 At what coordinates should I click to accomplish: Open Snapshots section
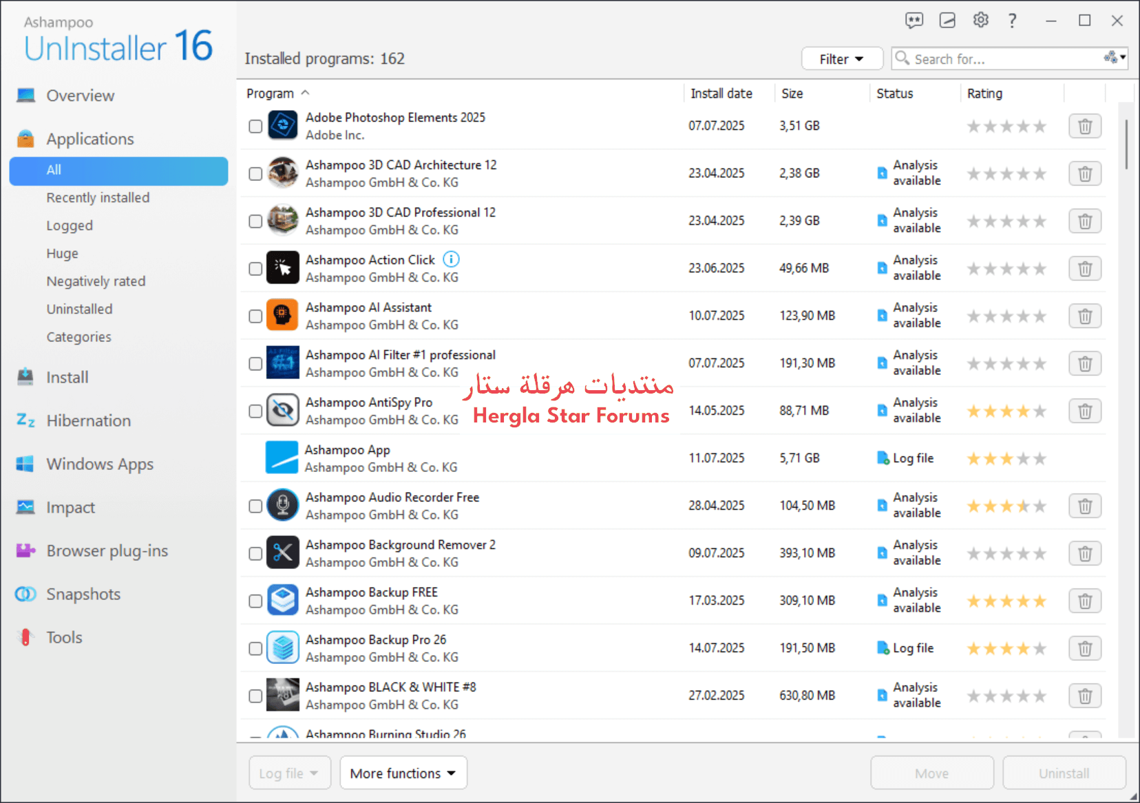tap(83, 594)
